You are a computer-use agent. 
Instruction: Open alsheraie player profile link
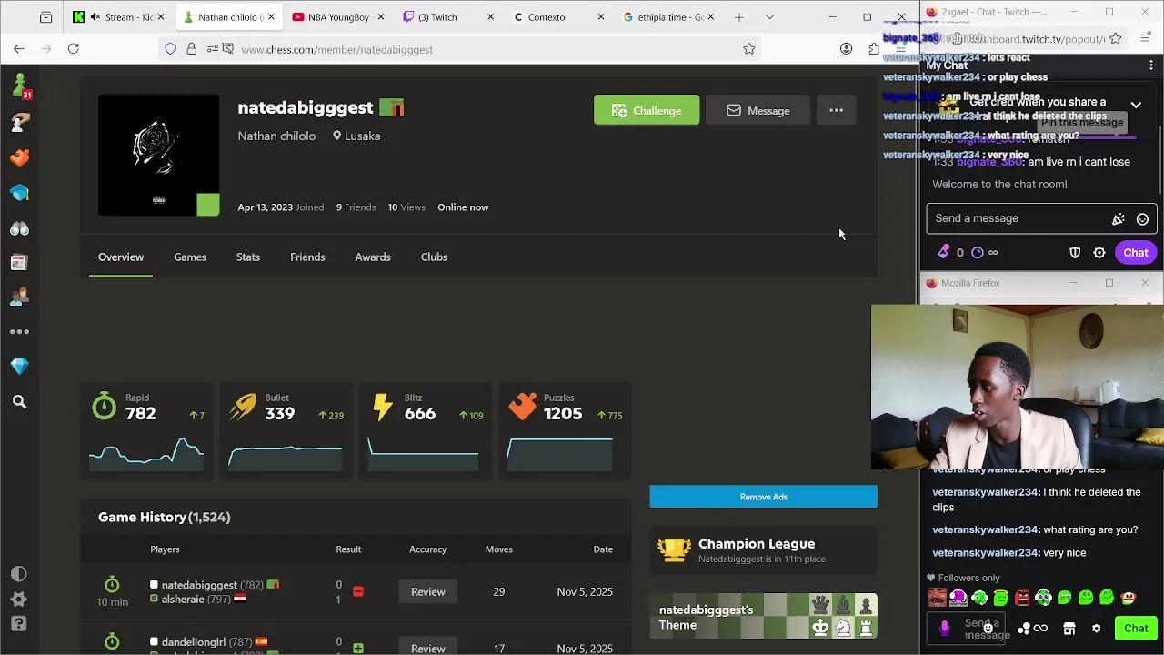pyautogui.click(x=183, y=599)
